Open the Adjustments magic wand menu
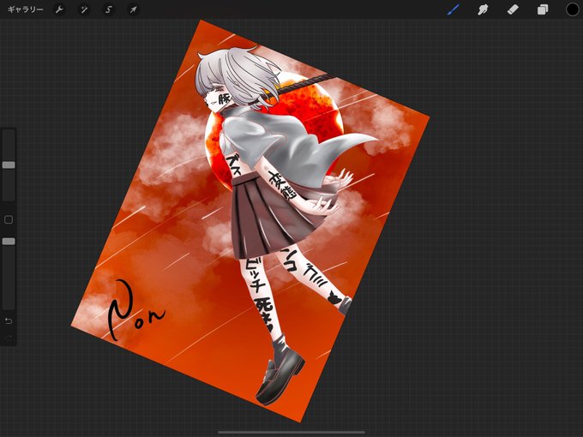583x437 pixels. coord(84,9)
